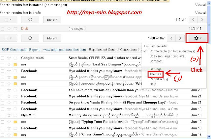Click importance marker on Google+ team email
Image resolution: width=211 pixels, height=139 pixels.
(x=15, y=58)
